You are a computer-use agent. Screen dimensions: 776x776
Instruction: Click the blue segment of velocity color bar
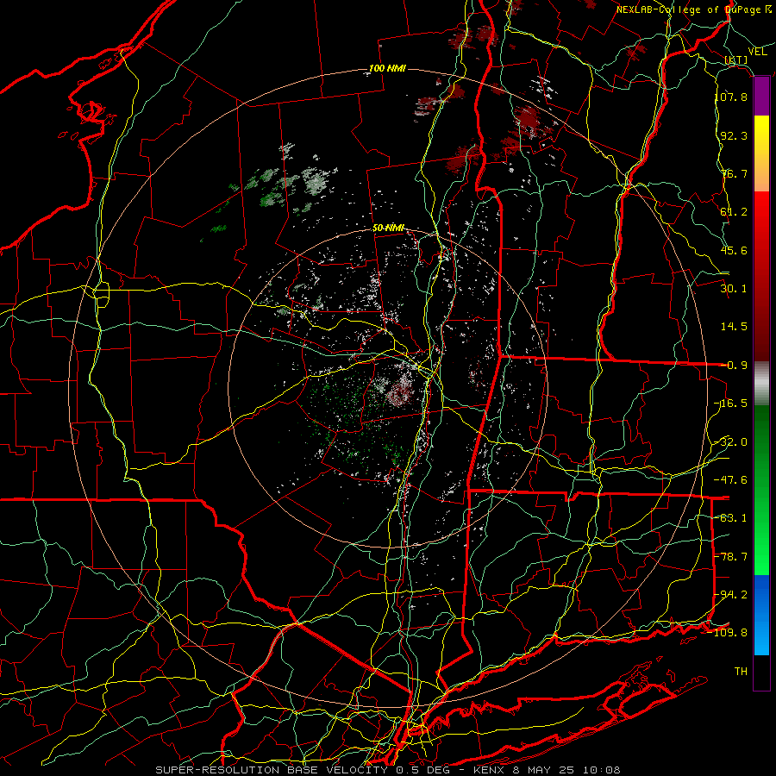(761, 615)
